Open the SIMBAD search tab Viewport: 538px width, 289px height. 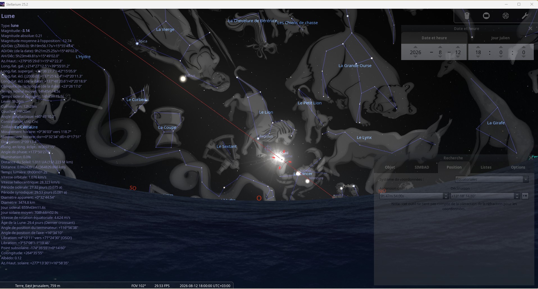[x=422, y=167]
